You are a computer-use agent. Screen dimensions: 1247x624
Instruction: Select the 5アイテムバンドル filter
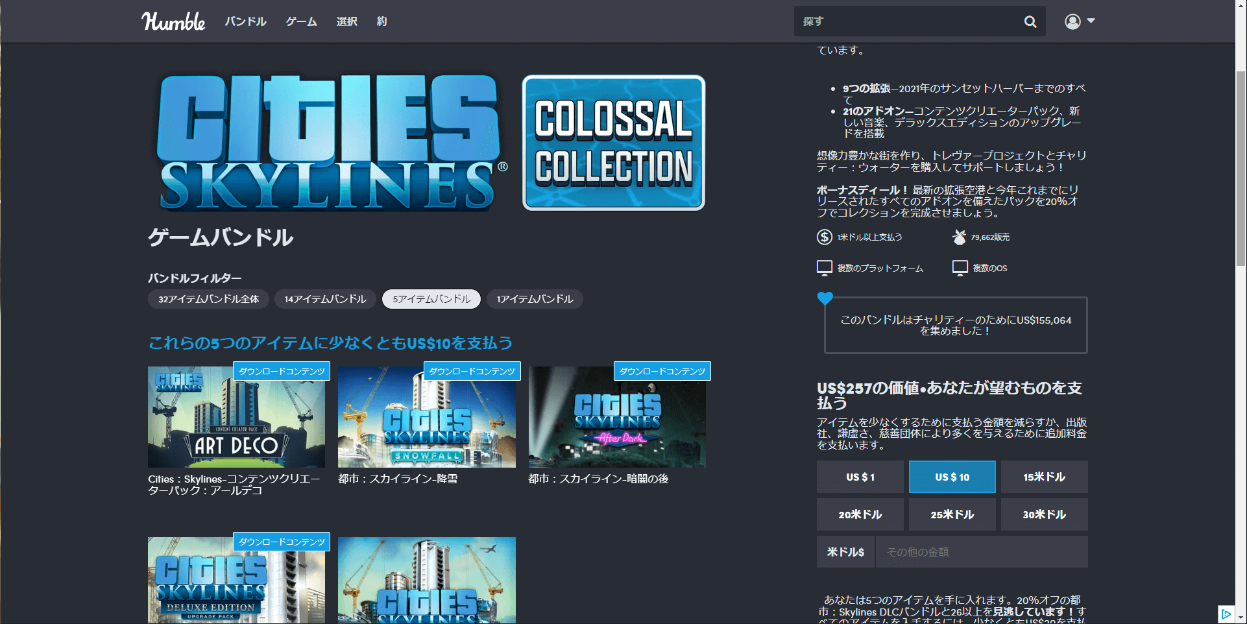(431, 299)
